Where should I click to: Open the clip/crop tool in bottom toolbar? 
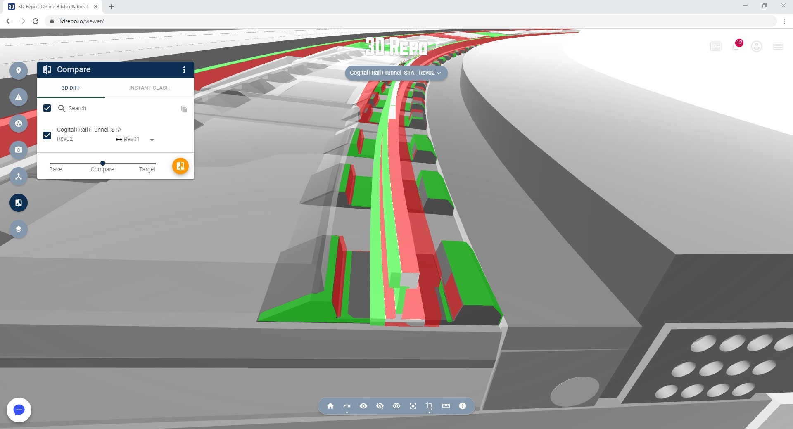point(430,406)
